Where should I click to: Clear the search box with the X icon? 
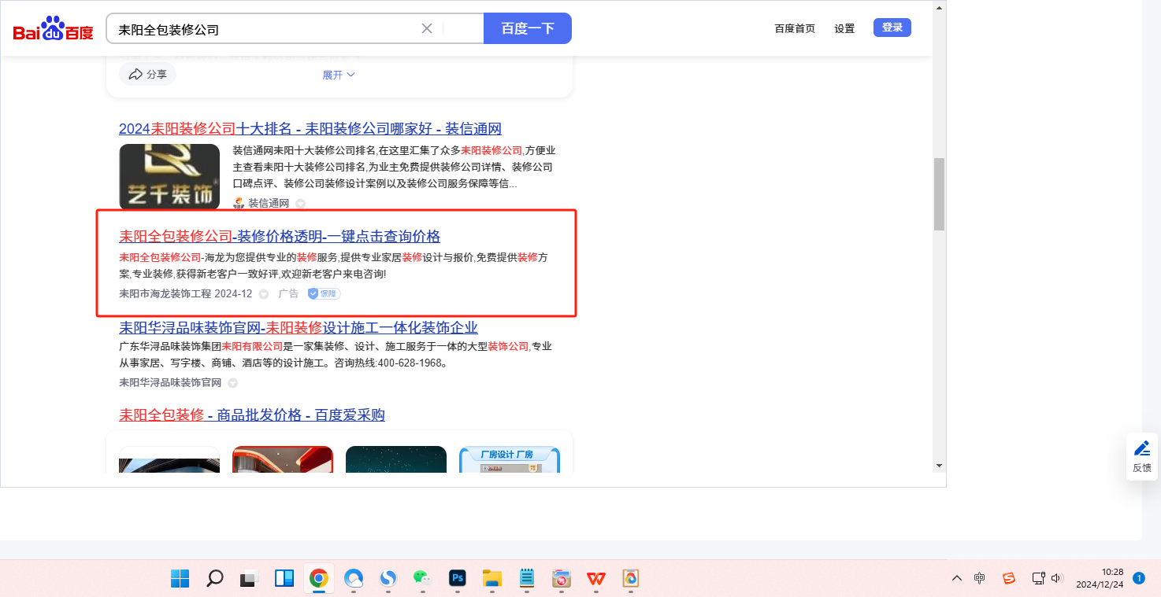coord(427,29)
